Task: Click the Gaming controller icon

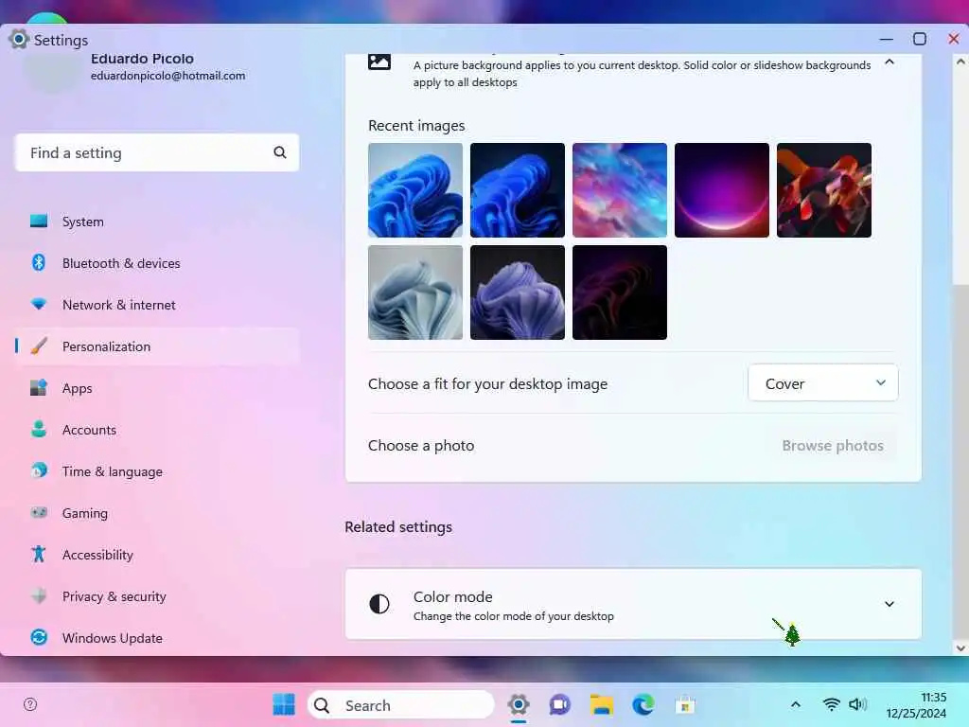Action: point(38,512)
